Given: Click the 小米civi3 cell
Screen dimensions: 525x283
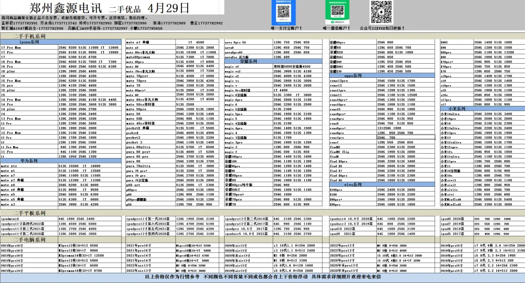Looking at the screenshot, I should click(x=456, y=180).
